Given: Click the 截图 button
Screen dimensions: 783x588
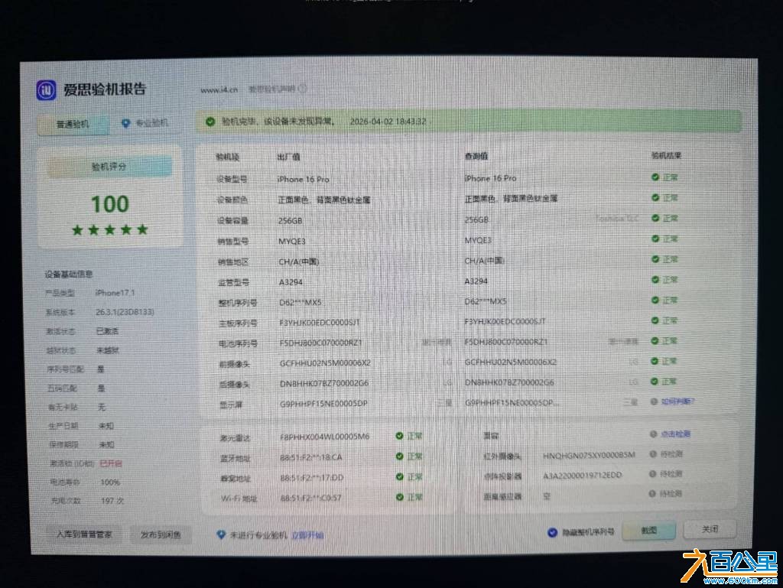Looking at the screenshot, I should (x=648, y=529).
